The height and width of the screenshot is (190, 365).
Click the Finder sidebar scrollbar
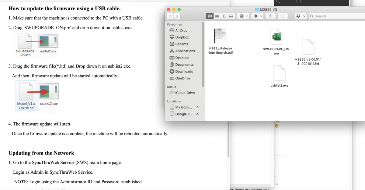click(x=203, y=54)
